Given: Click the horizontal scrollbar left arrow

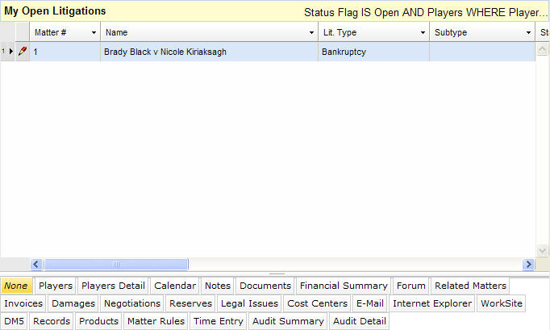Looking at the screenshot, I should [x=36, y=264].
